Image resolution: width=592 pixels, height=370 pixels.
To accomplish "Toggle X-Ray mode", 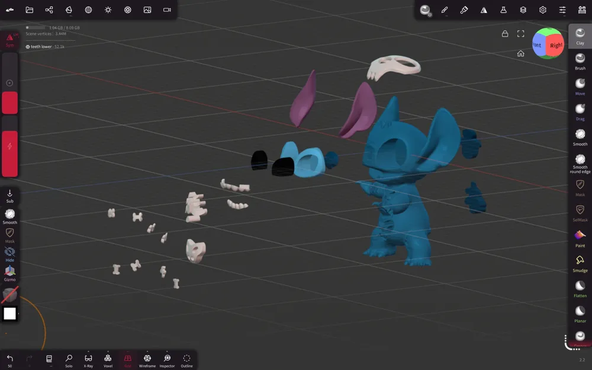I will tap(88, 361).
